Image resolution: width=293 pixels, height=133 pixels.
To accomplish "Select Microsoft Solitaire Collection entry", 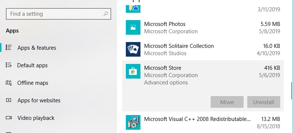I will (x=203, y=49).
